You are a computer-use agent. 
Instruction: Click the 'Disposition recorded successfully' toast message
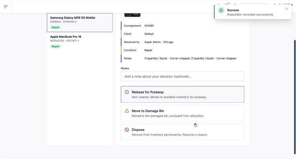pos(250,15)
